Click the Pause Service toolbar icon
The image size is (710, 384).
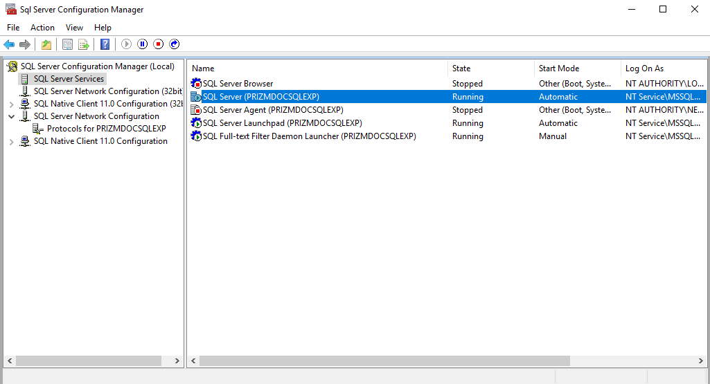142,44
